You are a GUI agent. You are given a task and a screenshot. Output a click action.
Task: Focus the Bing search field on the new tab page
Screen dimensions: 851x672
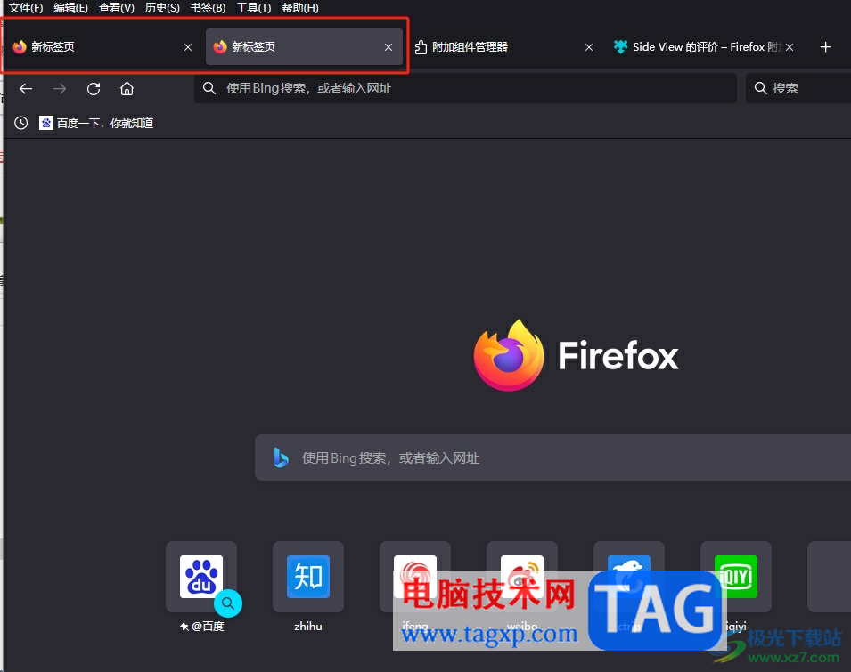coord(552,457)
